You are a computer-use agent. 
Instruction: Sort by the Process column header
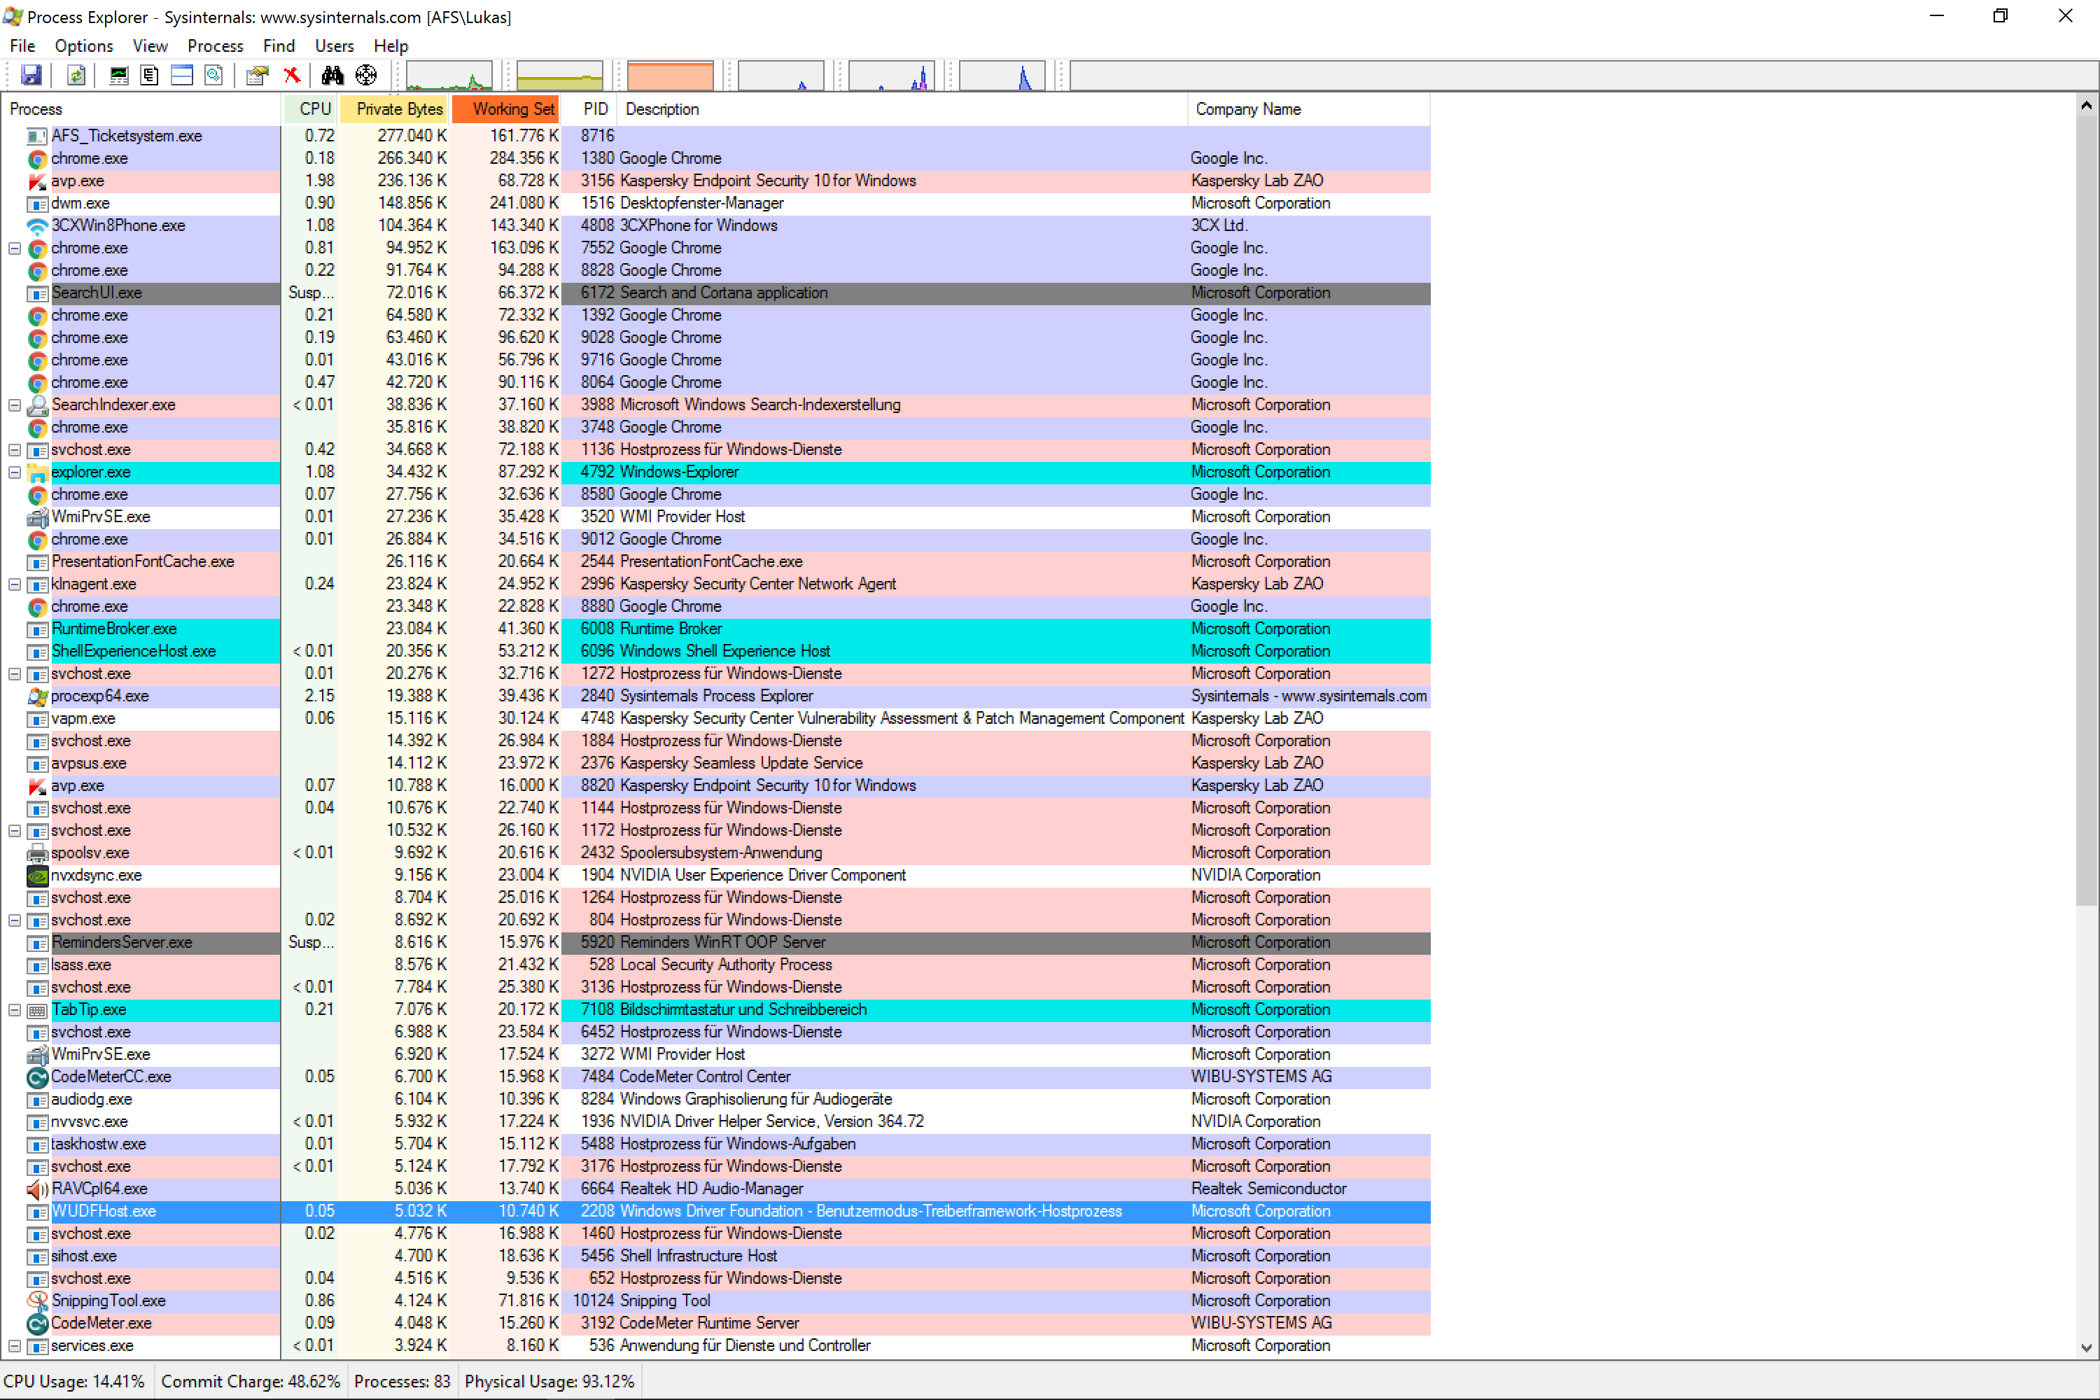(141, 109)
